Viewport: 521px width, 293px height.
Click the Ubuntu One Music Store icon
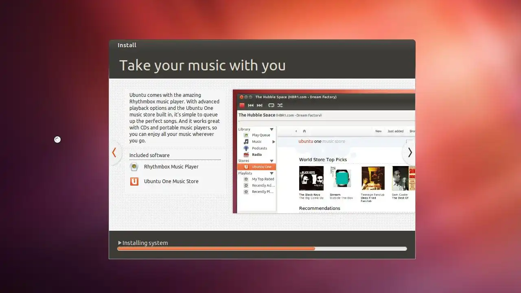tap(134, 181)
